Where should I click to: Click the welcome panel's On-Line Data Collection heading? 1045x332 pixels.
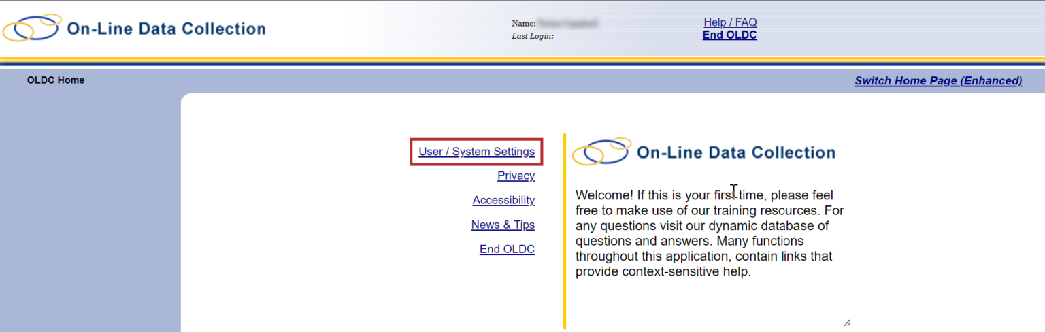pos(735,152)
